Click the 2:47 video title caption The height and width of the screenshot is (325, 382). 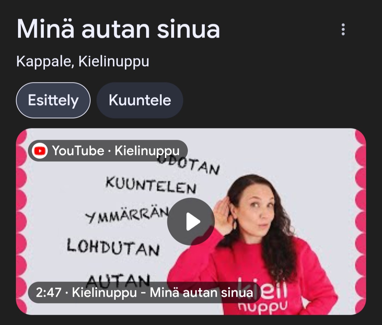pyautogui.click(x=144, y=292)
